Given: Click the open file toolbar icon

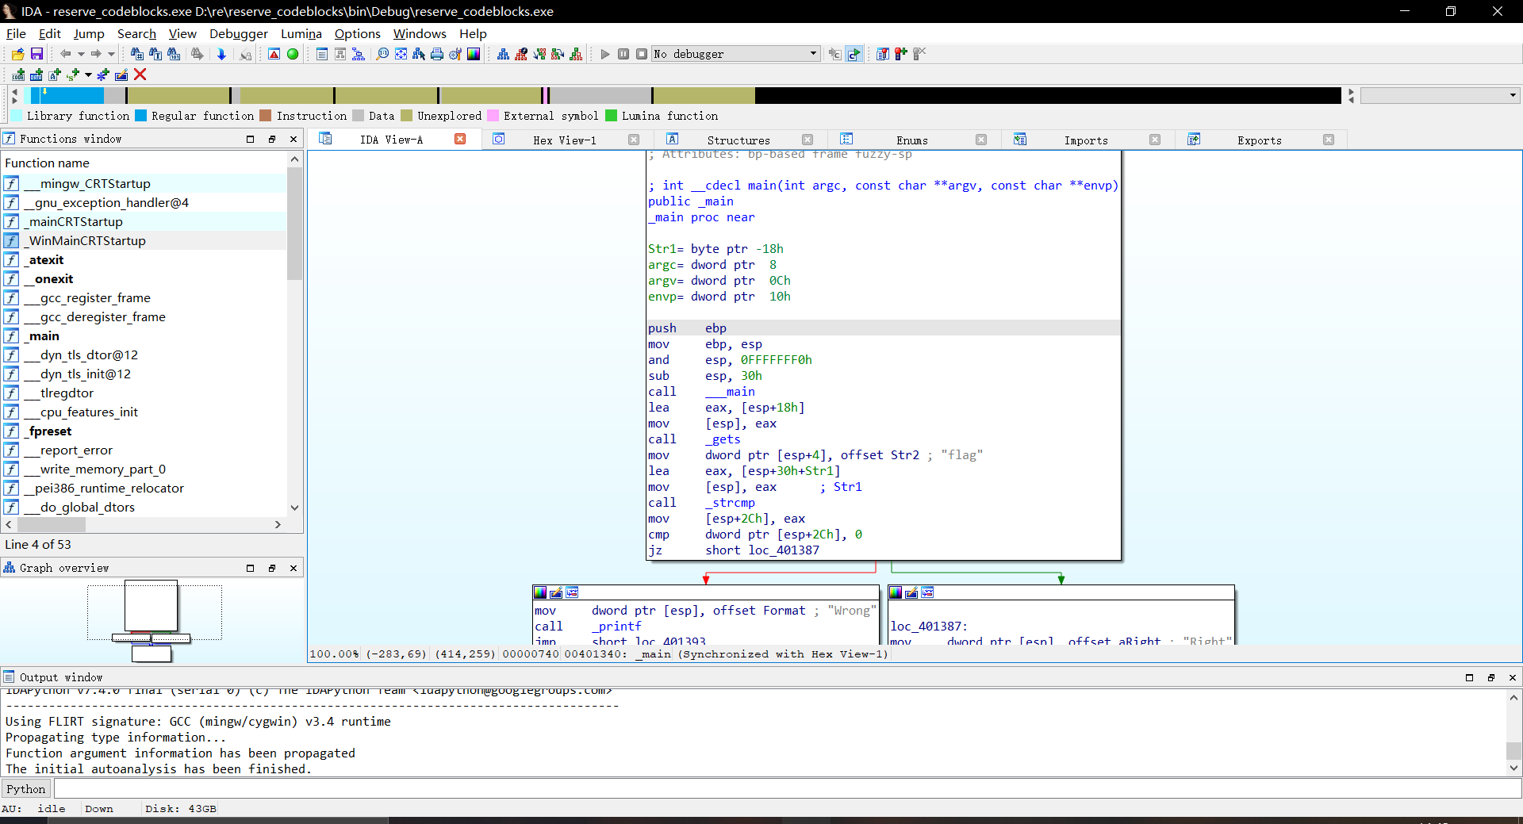Looking at the screenshot, I should pos(17,54).
